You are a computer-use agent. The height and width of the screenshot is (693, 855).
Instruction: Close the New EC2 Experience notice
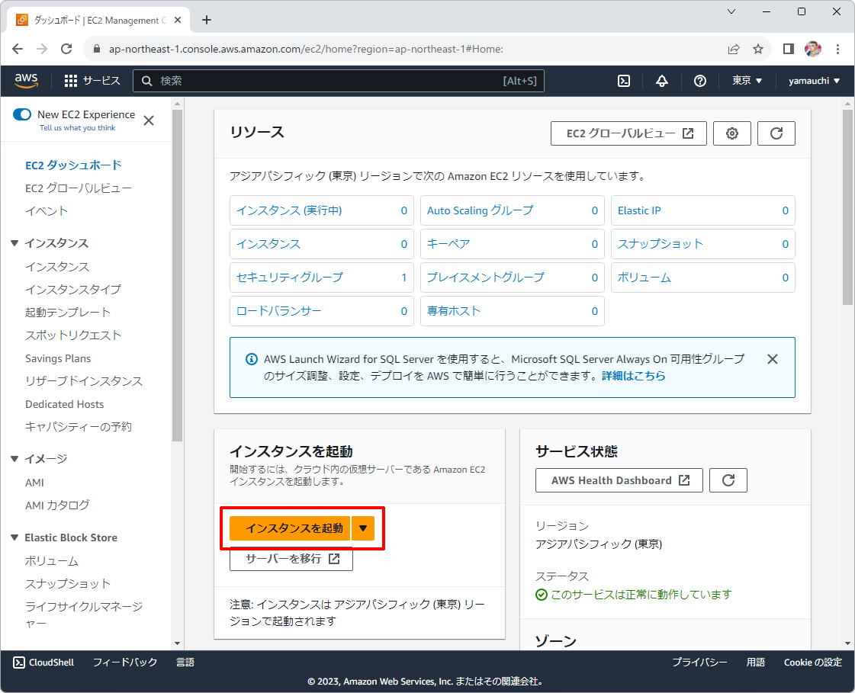tap(149, 120)
